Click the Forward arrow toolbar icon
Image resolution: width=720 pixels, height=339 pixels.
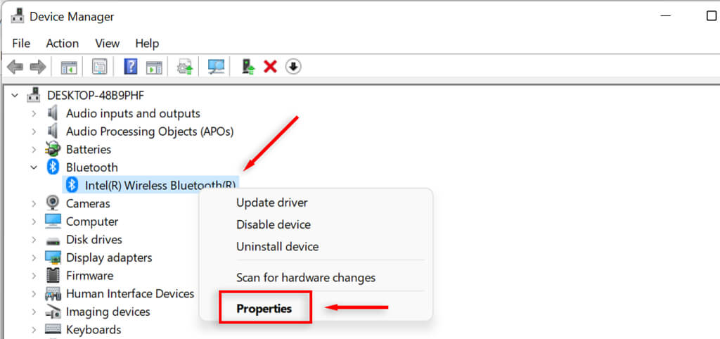38,68
